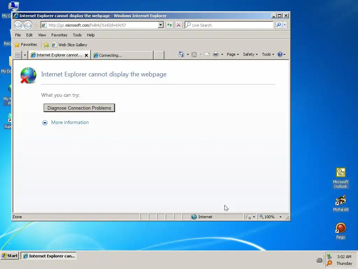
Task: Click the Forward navigation arrow
Action: [28, 25]
